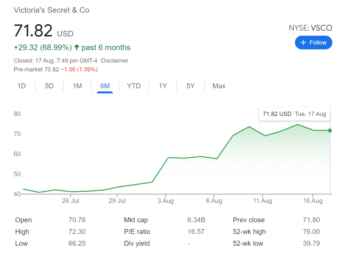
Task: Show the Max range chart
Action: (219, 86)
